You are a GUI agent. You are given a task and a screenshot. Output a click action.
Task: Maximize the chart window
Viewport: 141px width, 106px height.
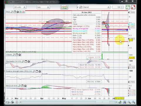[x=127, y=1]
